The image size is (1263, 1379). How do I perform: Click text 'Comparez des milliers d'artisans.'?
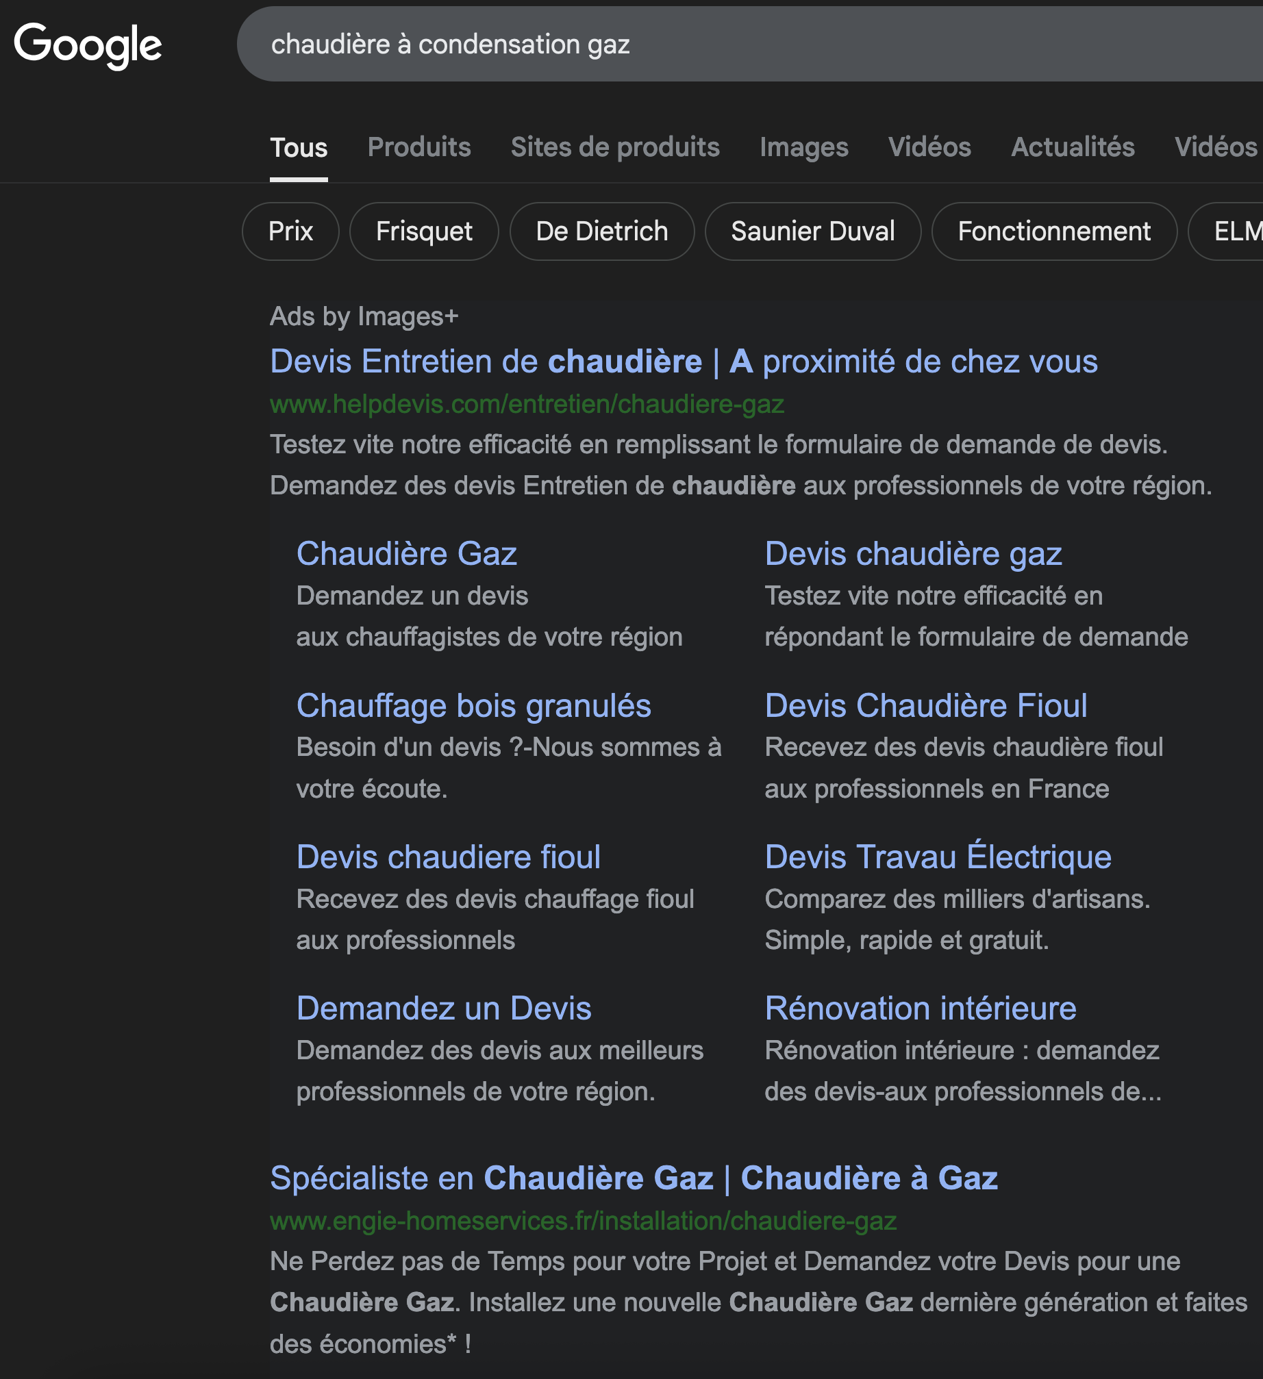(x=958, y=899)
